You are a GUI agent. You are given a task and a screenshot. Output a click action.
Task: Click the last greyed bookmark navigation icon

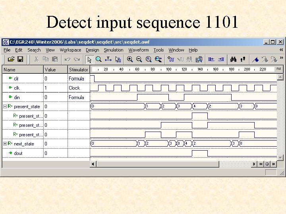[x=274, y=59]
